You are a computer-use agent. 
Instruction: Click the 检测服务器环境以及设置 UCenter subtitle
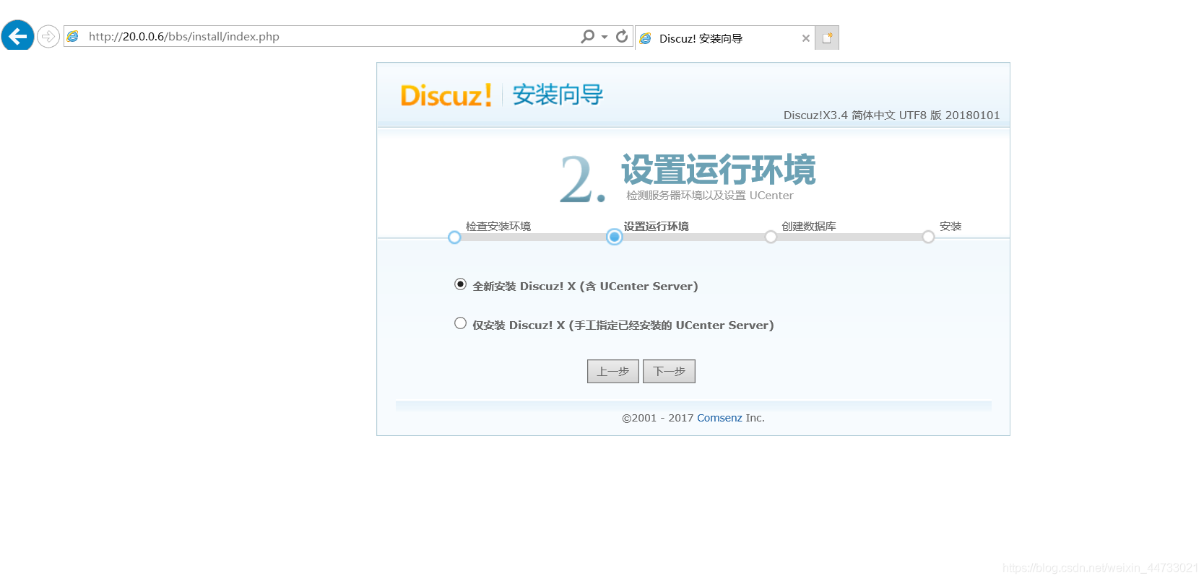tap(710, 196)
